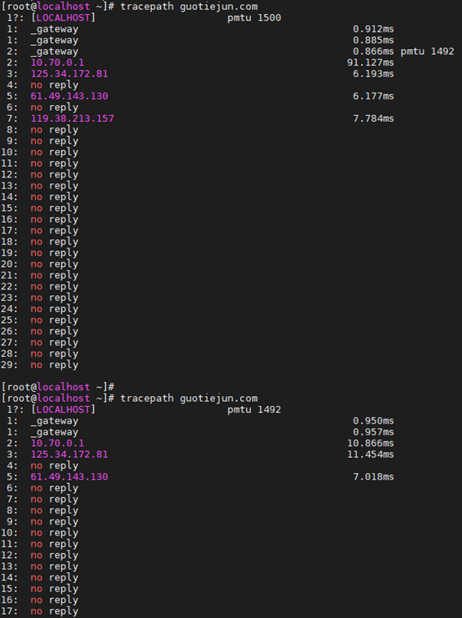The width and height of the screenshot is (462, 618).
Task: Click the hop '17:' no reply line in second trace
Action: (39, 611)
